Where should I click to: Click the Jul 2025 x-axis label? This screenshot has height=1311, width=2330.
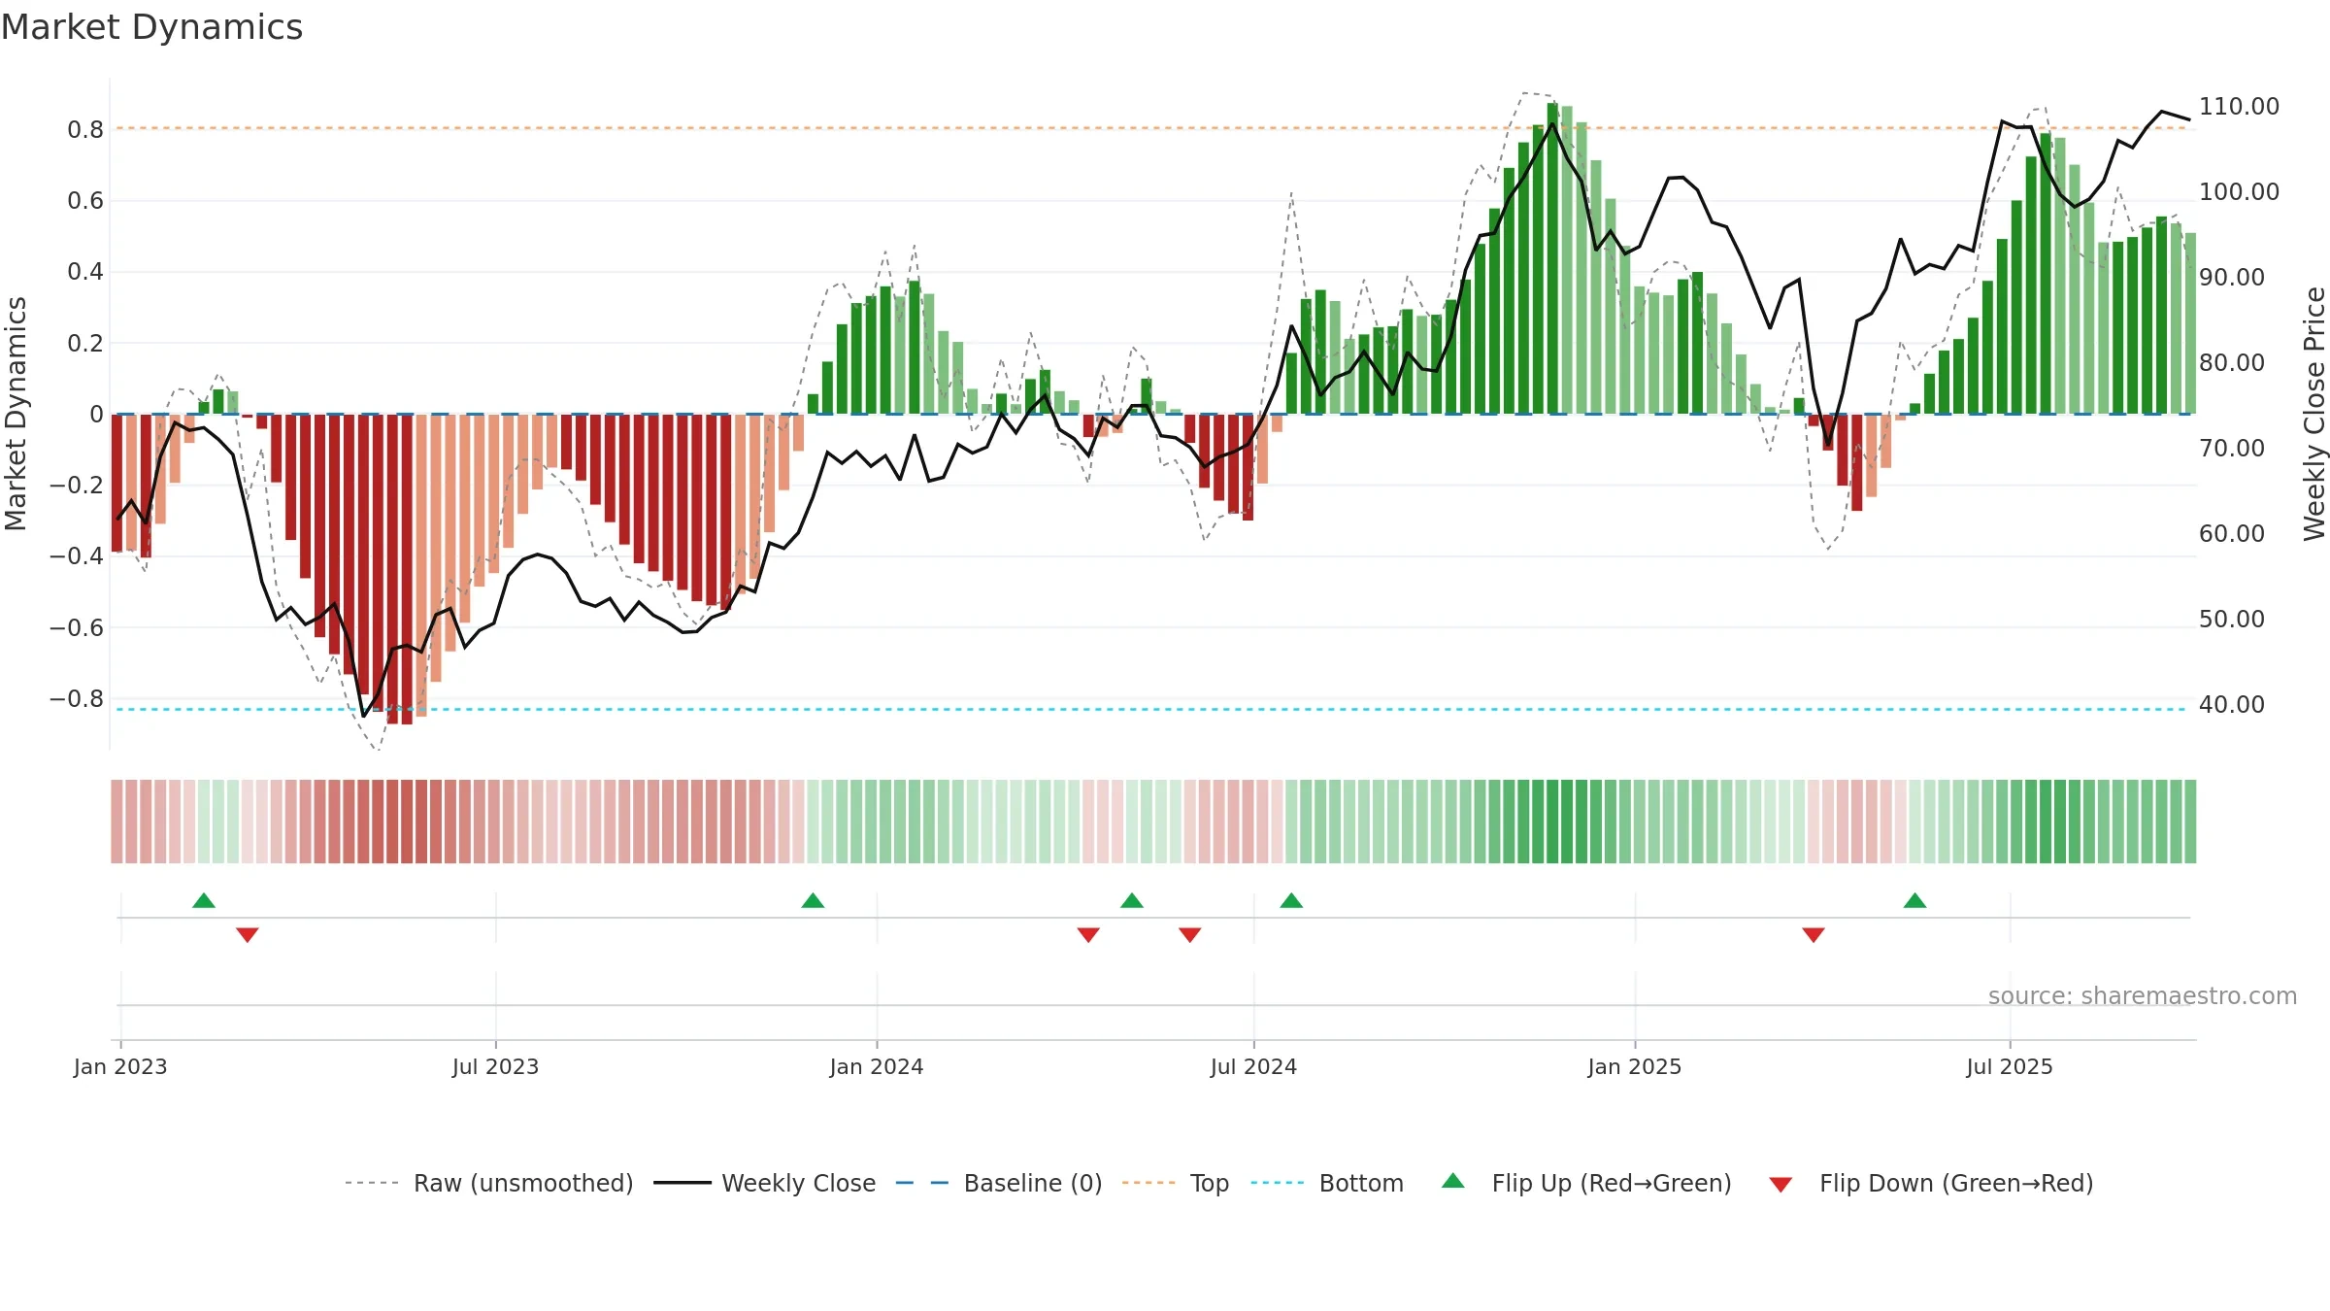click(x=2010, y=1067)
